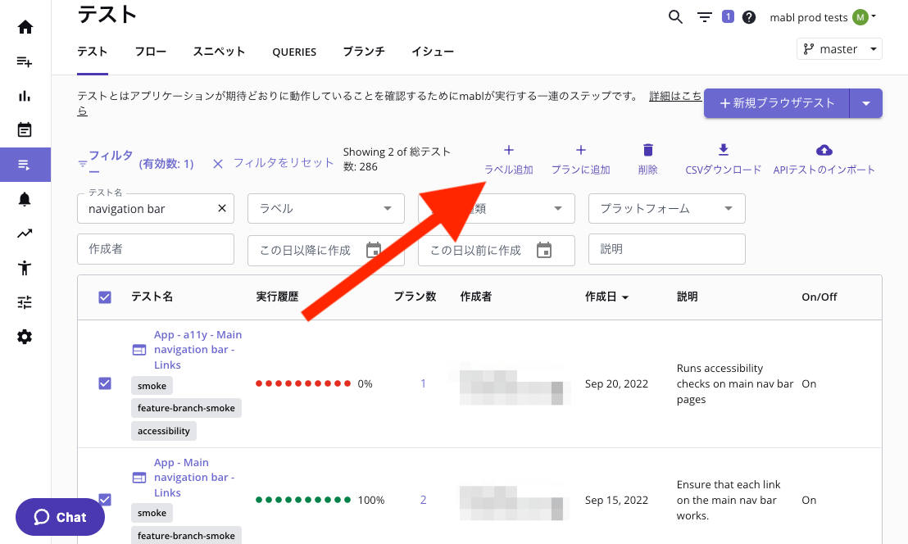908x544 pixels.
Task: Open the Chat button
Action: (x=60, y=517)
